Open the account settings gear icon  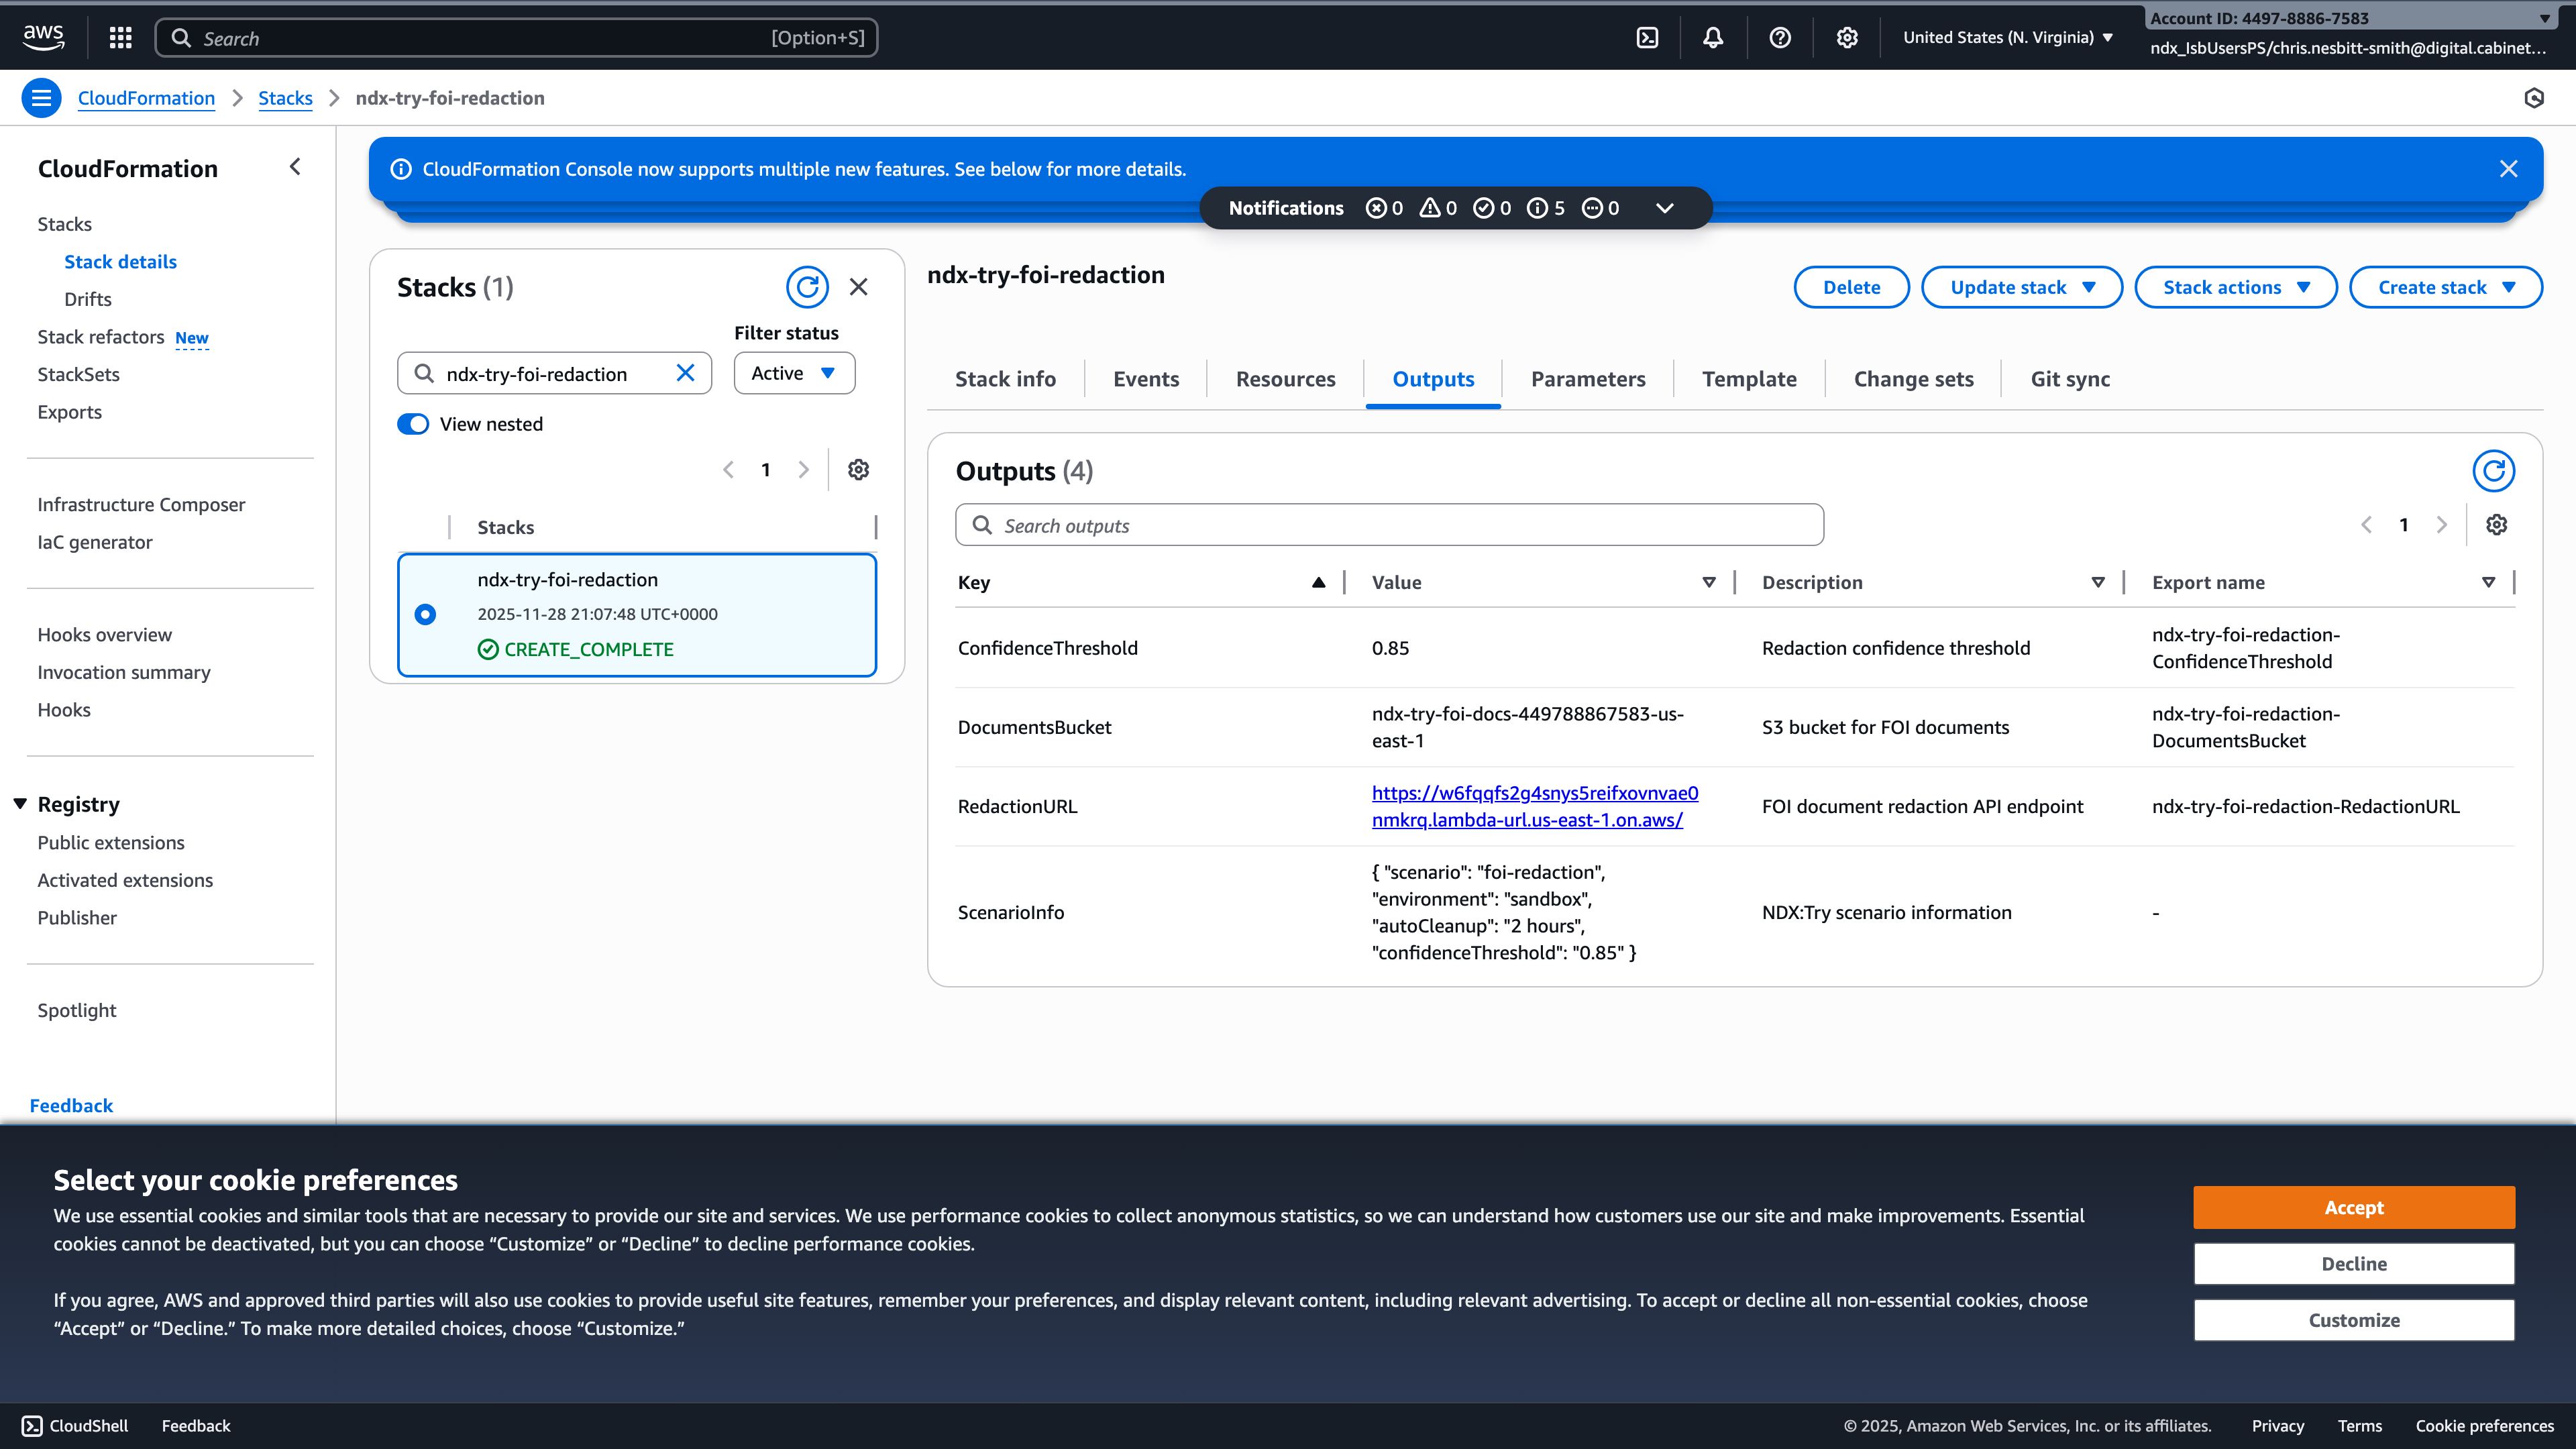(x=1846, y=37)
